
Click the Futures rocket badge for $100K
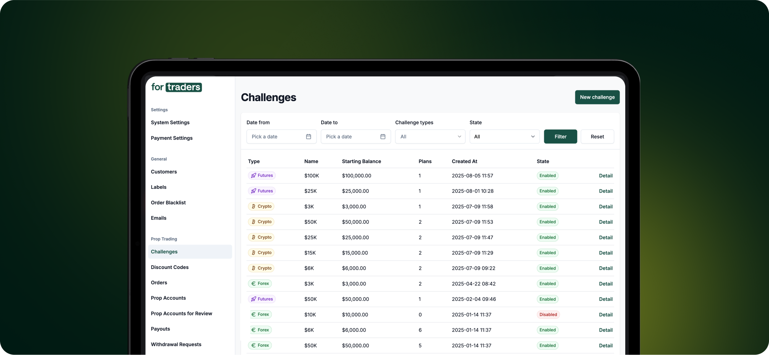261,175
